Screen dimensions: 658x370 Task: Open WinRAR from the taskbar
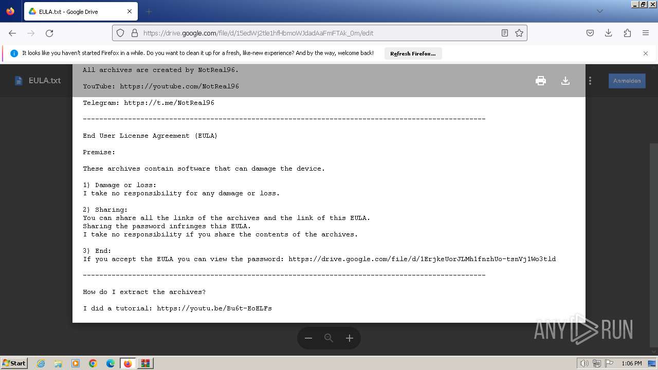[145, 363]
